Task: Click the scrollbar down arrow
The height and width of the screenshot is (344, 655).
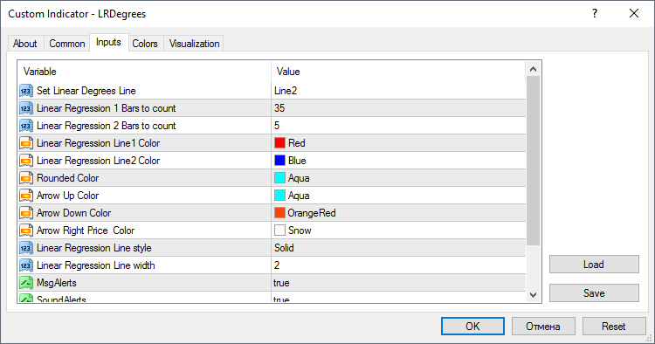Action: click(533, 294)
